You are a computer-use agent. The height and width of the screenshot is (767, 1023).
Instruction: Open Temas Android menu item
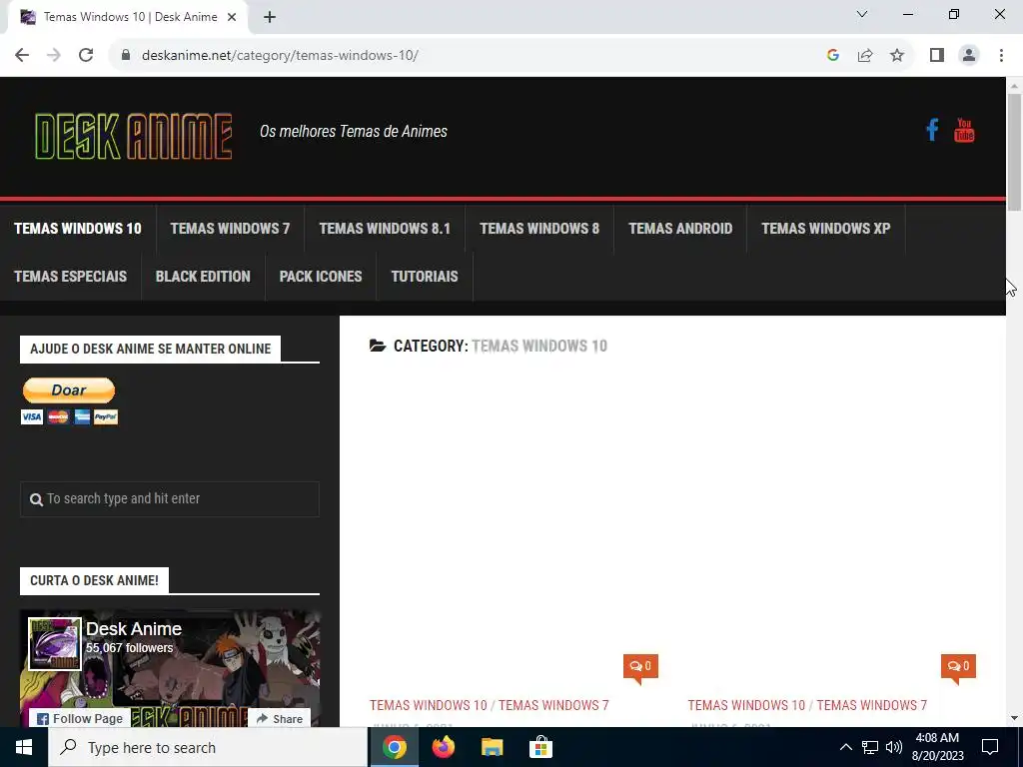[x=680, y=229]
